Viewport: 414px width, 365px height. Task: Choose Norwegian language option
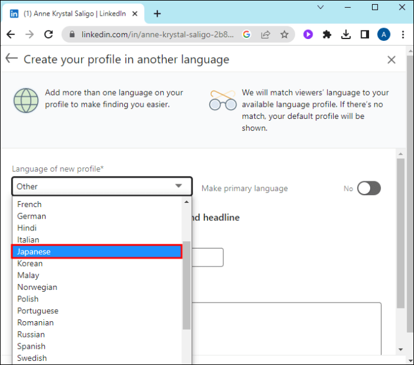tap(97, 287)
